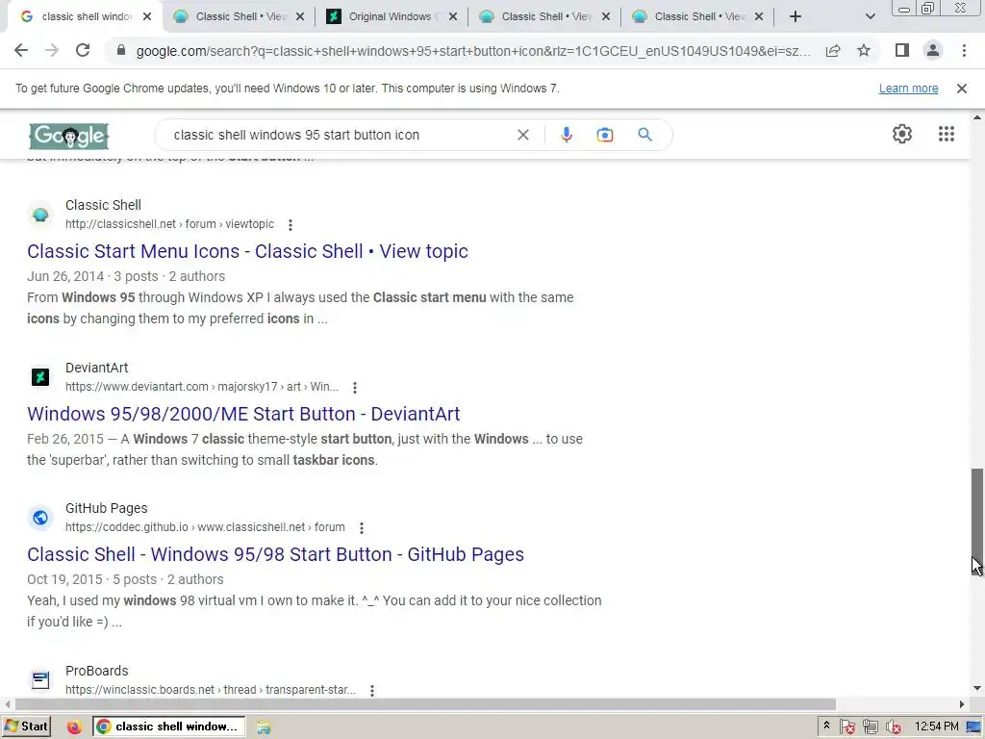This screenshot has height=739, width=985.
Task: Click the browser forward arrow
Action: point(52,50)
